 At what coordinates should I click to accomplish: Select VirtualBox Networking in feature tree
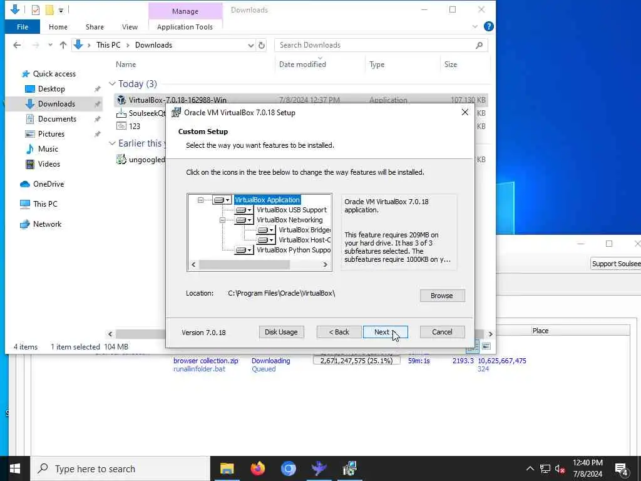289,220
